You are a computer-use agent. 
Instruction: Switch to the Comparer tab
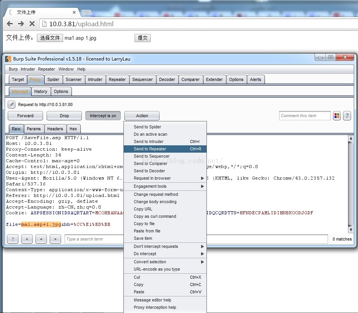tap(190, 79)
